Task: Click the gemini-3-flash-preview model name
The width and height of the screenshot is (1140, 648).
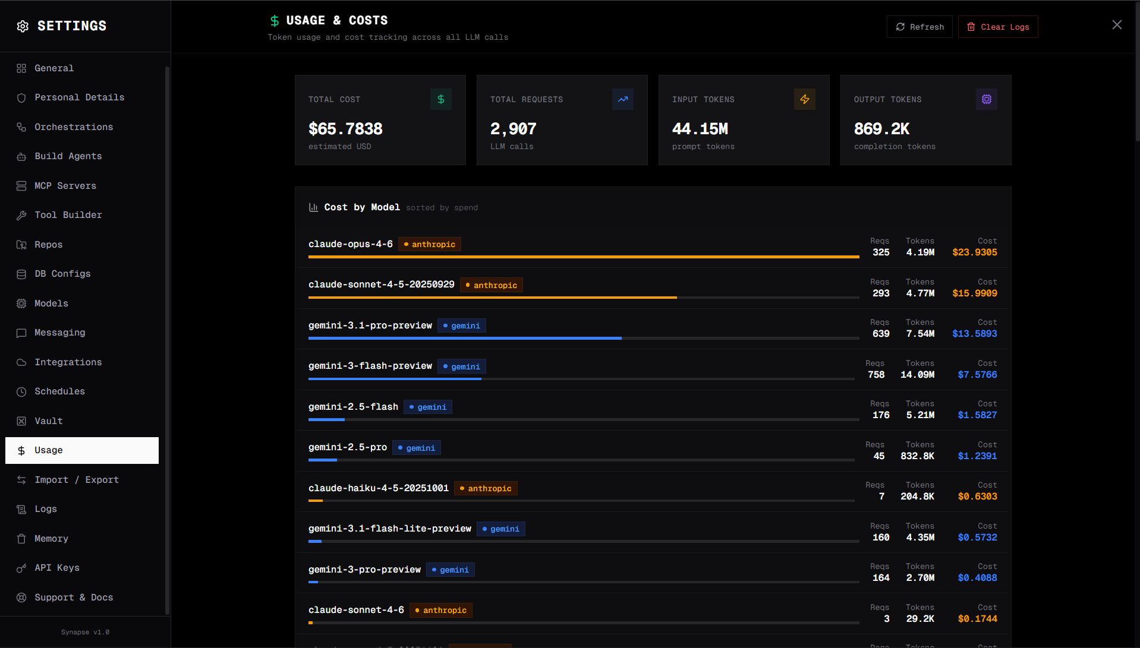Action: [370, 366]
